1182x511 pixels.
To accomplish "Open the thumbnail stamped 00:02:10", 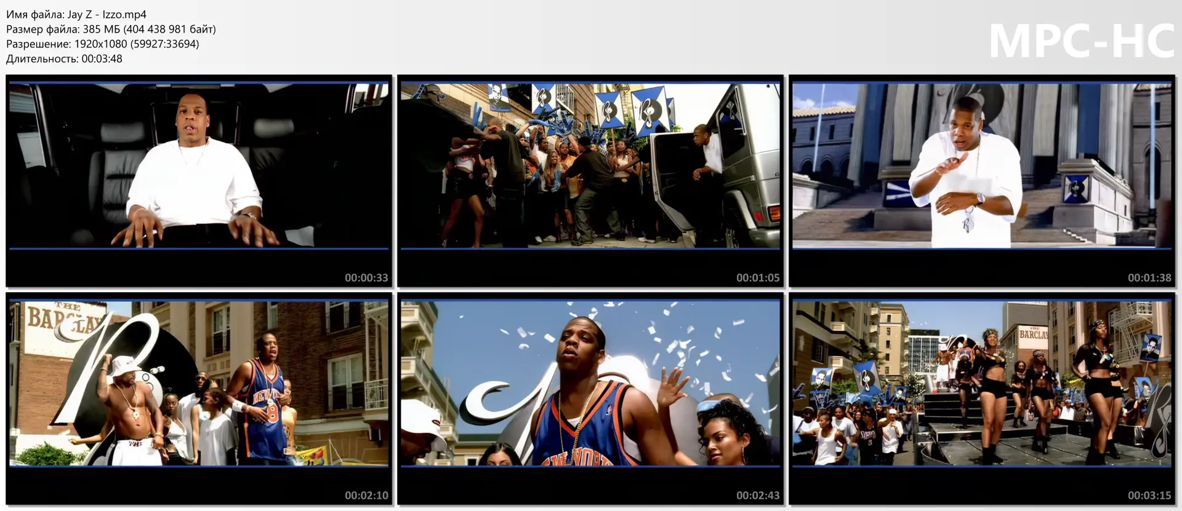I will pyautogui.click(x=199, y=398).
